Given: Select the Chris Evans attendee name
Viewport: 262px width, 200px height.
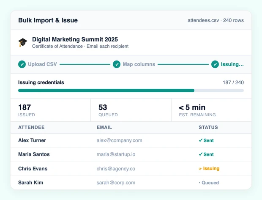Looking at the screenshot, I should pyautogui.click(x=33, y=169).
